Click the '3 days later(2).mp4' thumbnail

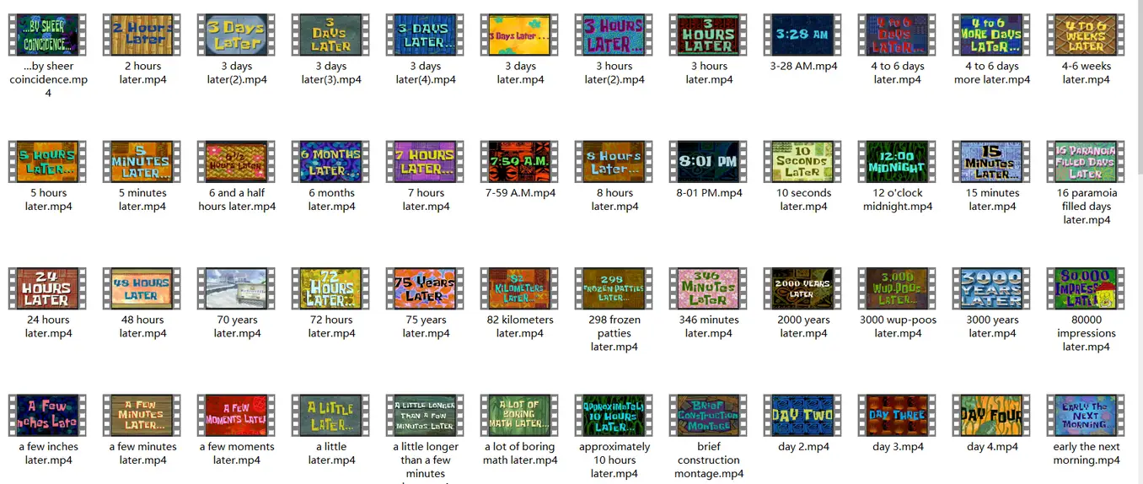tap(237, 35)
